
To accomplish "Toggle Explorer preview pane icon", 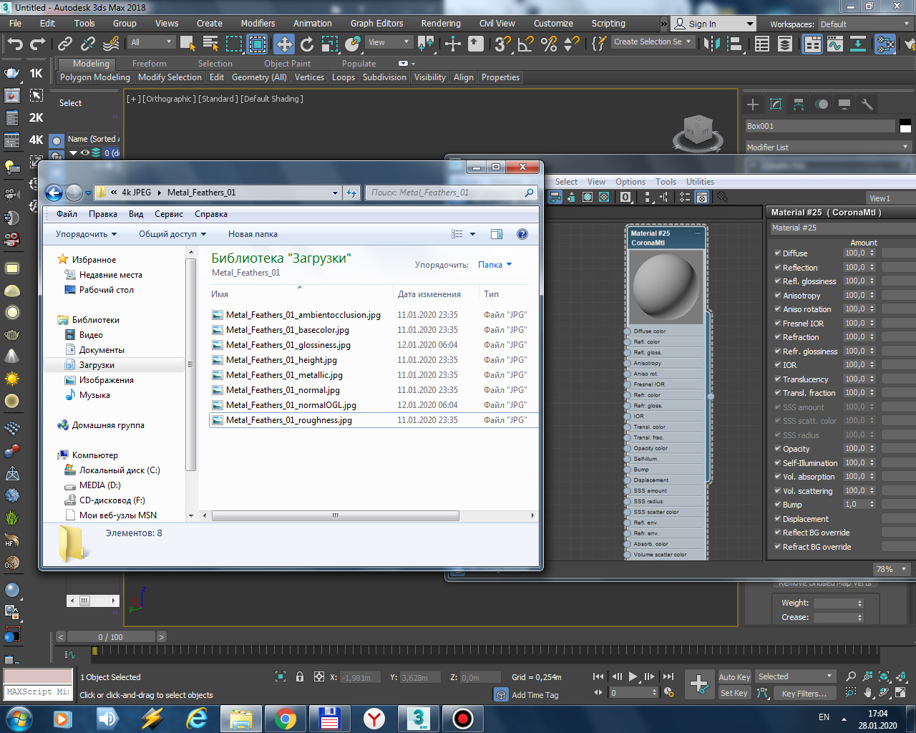I will tap(497, 234).
